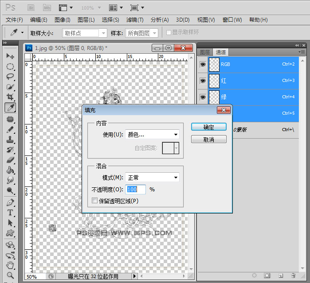Open 样本 sample dropdown
Image resolution: width=310 pixels, height=283 pixels.
tap(142, 33)
